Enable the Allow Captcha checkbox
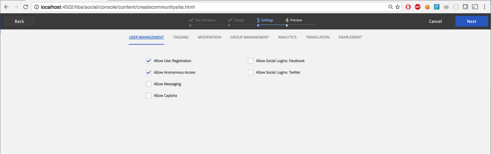491x154 pixels. coord(148,96)
